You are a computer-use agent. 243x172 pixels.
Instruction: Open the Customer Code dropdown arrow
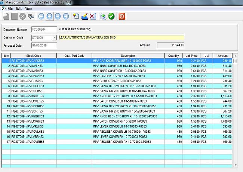point(55,37)
